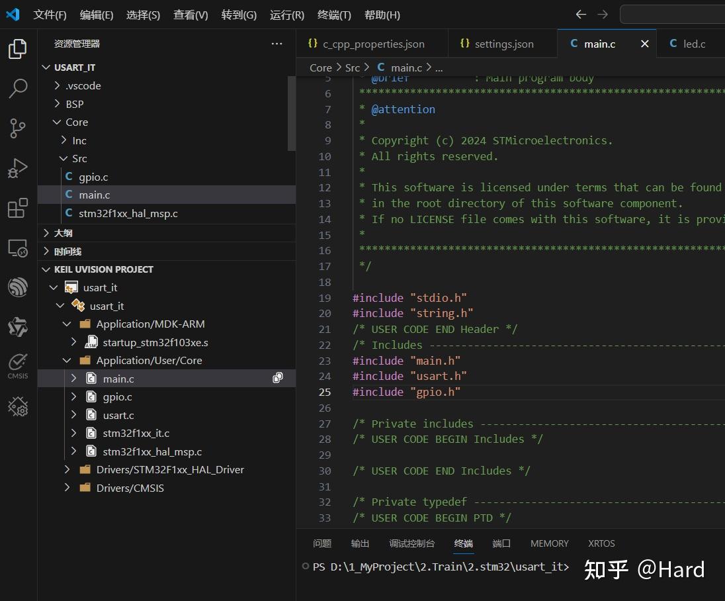Open the Extensions view icon
Screen dimensions: 725x601
[x=18, y=208]
